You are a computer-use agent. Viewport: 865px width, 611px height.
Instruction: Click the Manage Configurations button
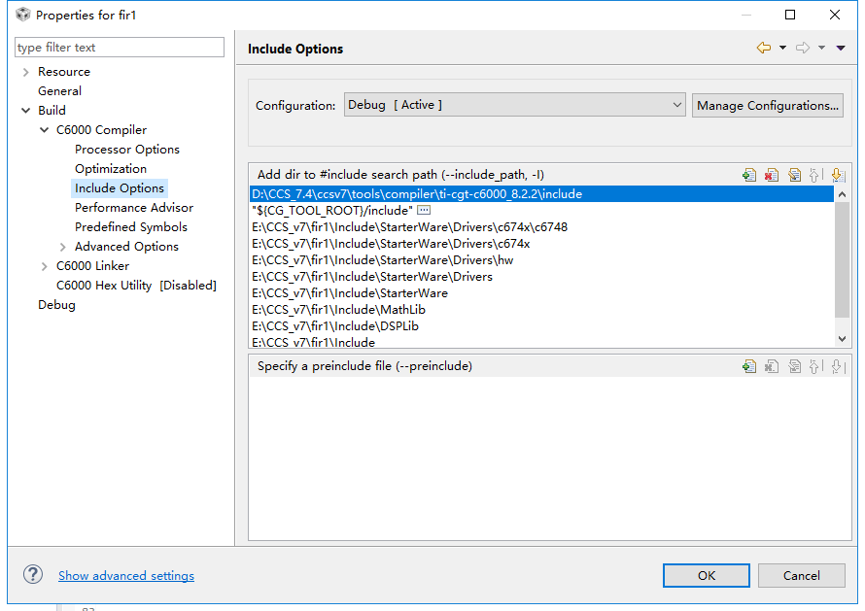click(x=767, y=105)
